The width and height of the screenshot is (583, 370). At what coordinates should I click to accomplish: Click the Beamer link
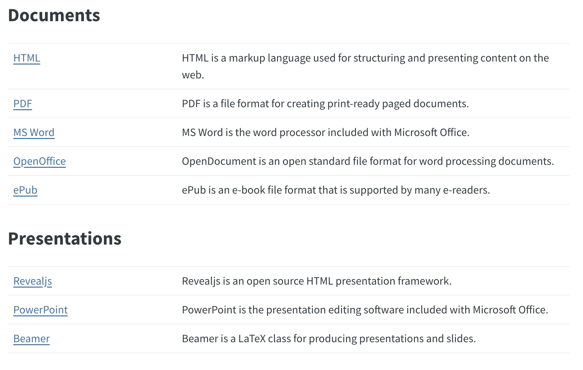[x=31, y=339]
